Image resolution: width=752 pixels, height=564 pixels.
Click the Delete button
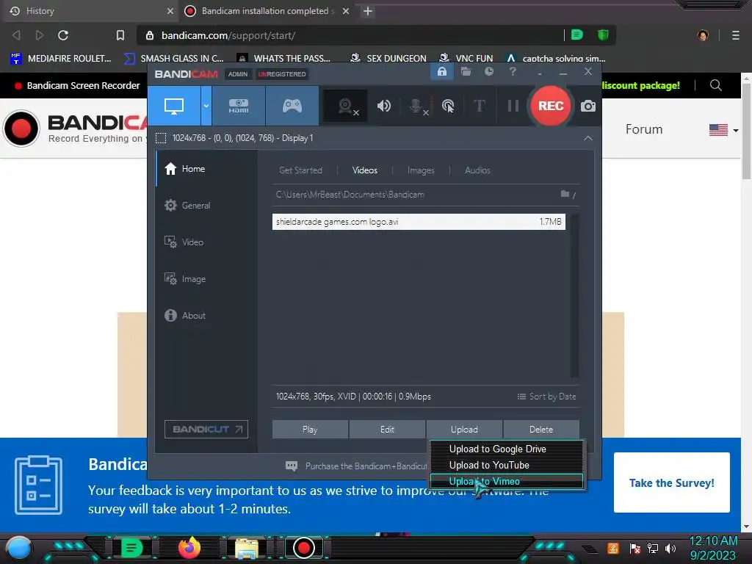(x=541, y=429)
